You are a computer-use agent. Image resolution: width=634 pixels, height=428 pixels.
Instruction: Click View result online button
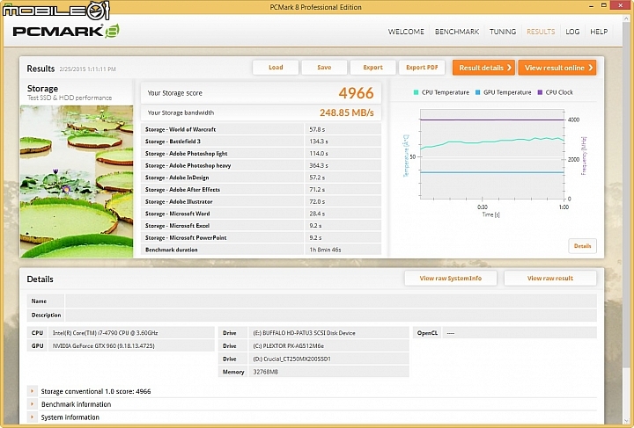tap(557, 68)
